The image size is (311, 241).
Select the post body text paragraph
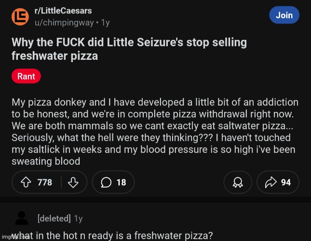pyautogui.click(x=155, y=132)
